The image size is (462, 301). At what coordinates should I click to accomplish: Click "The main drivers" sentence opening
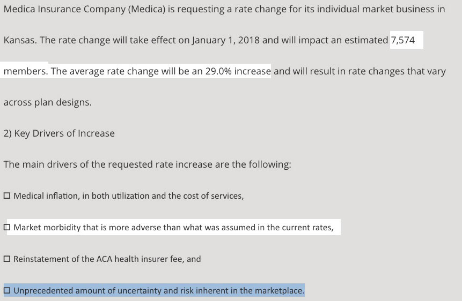tap(38, 164)
